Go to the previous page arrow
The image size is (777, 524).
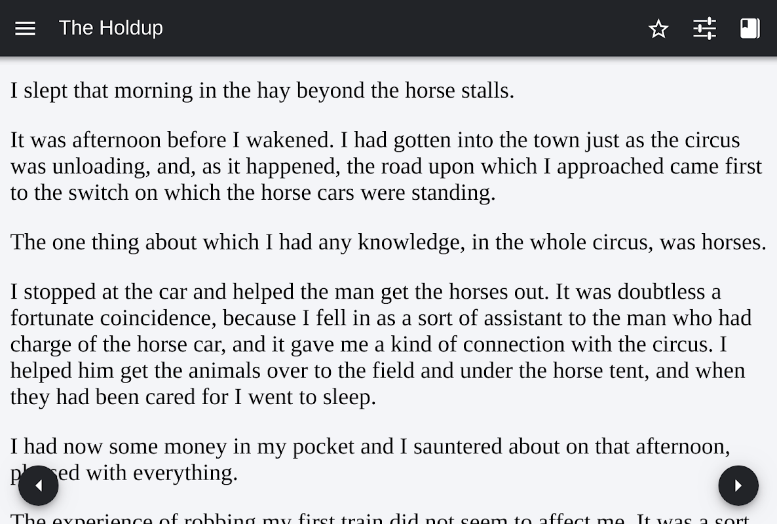[39, 485]
